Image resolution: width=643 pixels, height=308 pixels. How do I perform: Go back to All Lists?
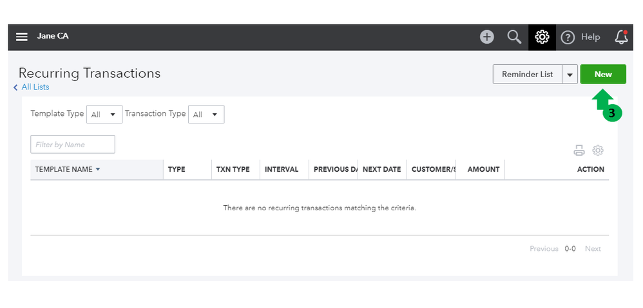pyautogui.click(x=35, y=87)
